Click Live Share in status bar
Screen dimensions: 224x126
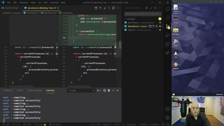pos(55,125)
